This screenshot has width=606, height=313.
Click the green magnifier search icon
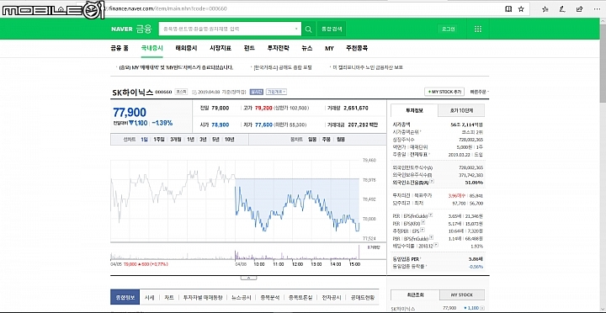(308, 29)
